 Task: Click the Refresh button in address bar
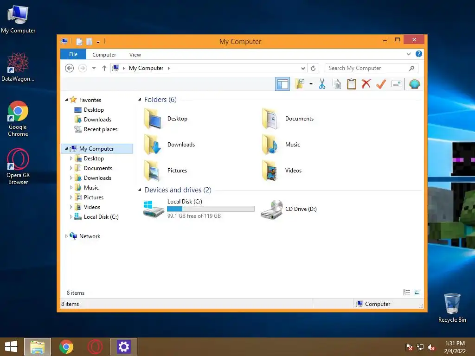click(x=313, y=69)
